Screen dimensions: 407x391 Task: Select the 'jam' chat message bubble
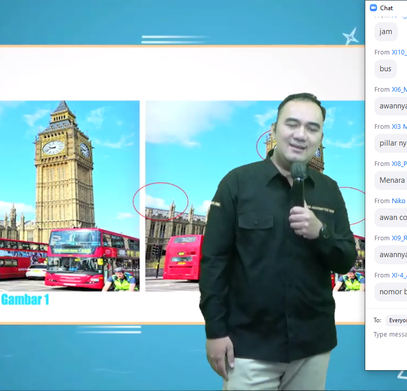(x=386, y=32)
